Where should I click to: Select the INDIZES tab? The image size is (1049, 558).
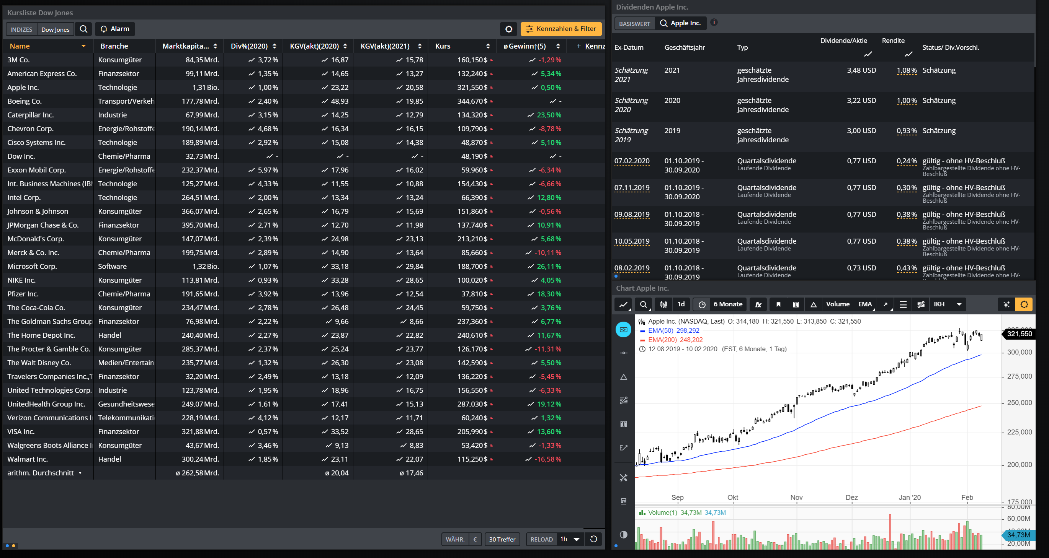(x=21, y=29)
